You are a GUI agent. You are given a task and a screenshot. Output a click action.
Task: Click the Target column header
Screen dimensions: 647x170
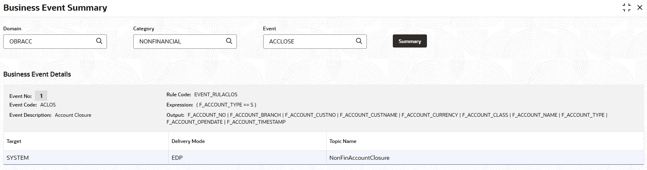coord(14,141)
